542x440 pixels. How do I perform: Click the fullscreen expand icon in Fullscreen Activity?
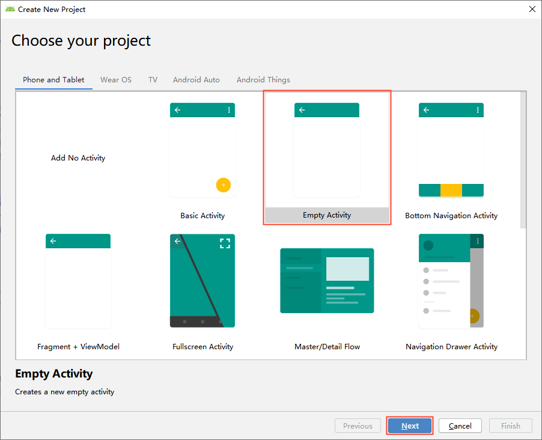click(225, 243)
